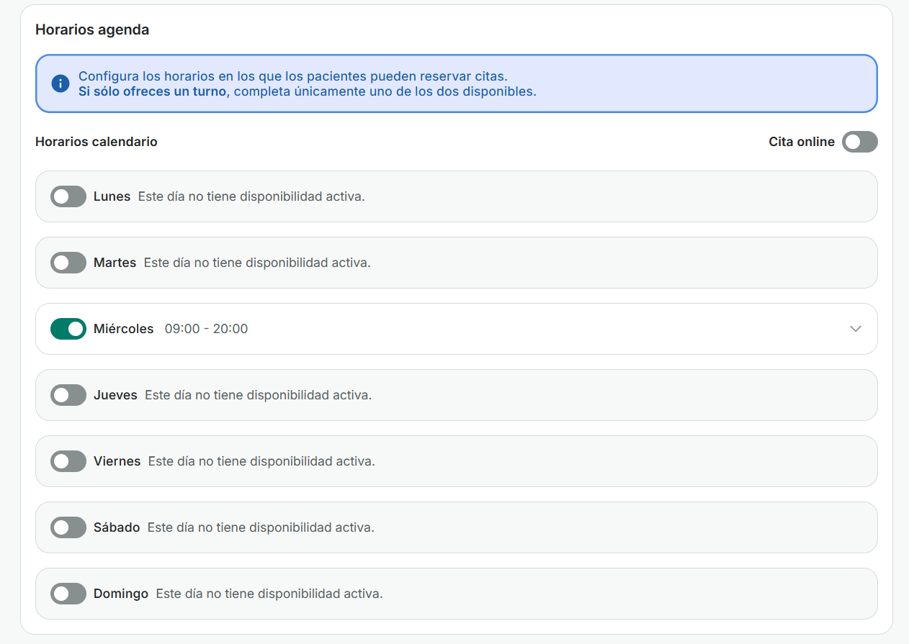Enable the Martes day toggle
This screenshot has height=644, width=909.
coord(68,263)
